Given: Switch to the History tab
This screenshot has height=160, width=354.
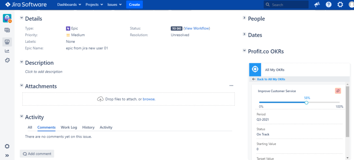Looking at the screenshot, I should tap(88, 128).
